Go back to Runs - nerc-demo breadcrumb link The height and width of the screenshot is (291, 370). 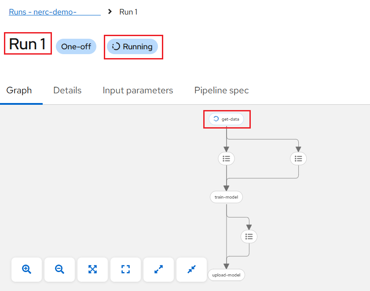pyautogui.click(x=55, y=12)
